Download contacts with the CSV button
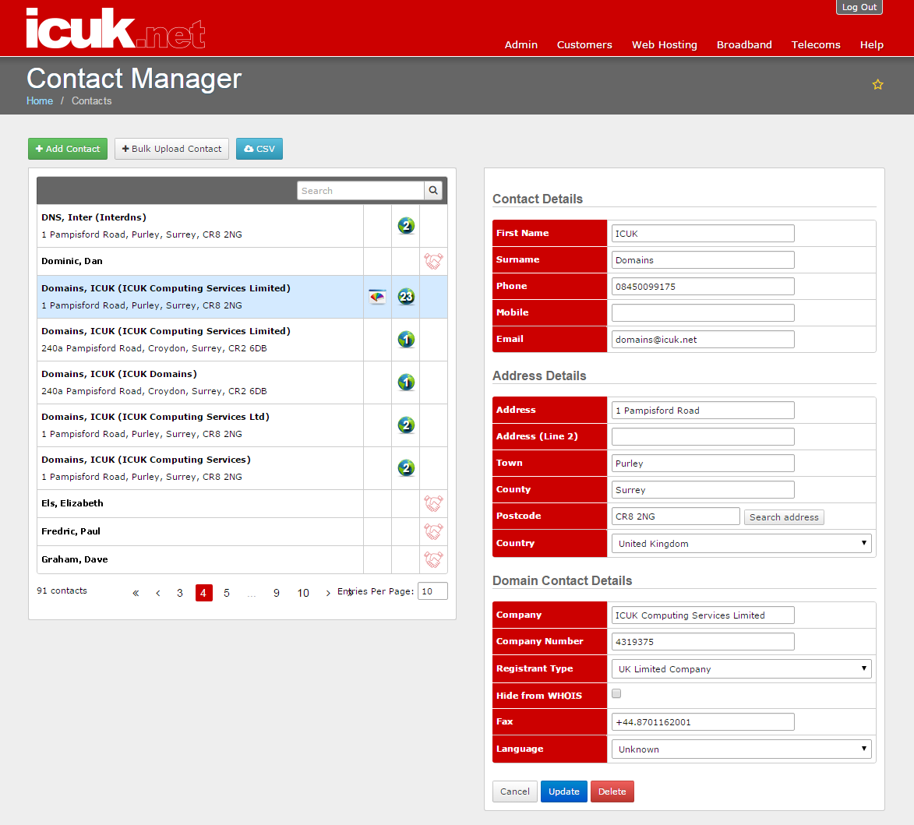914x825 pixels. [259, 149]
